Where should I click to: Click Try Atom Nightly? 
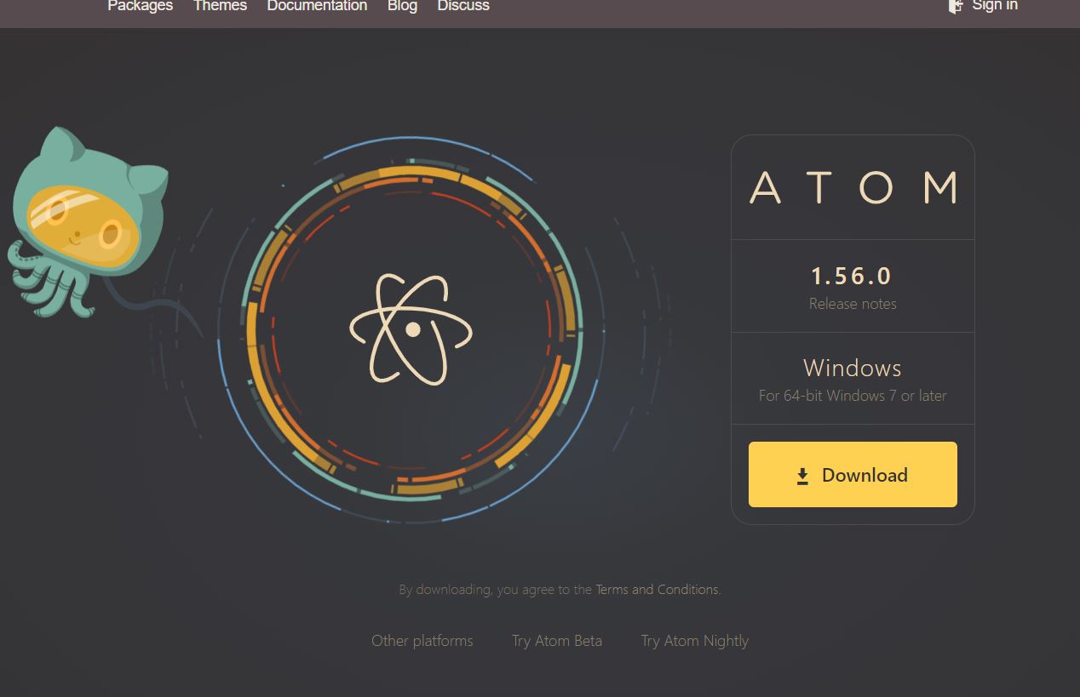click(695, 641)
